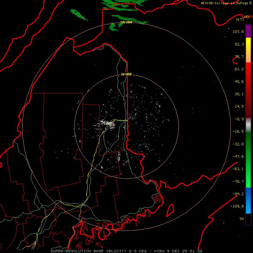The height and width of the screenshot is (253, 253).
Task: Click the 100 NMI range ring label
Action: coord(126,22)
